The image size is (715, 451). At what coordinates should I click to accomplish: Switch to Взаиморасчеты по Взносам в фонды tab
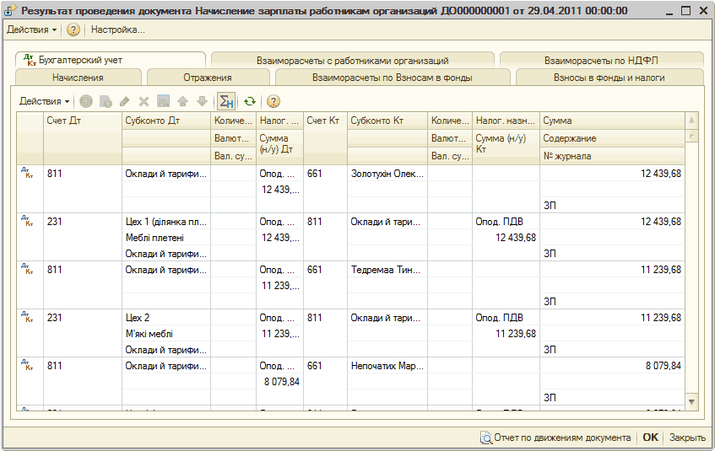393,78
